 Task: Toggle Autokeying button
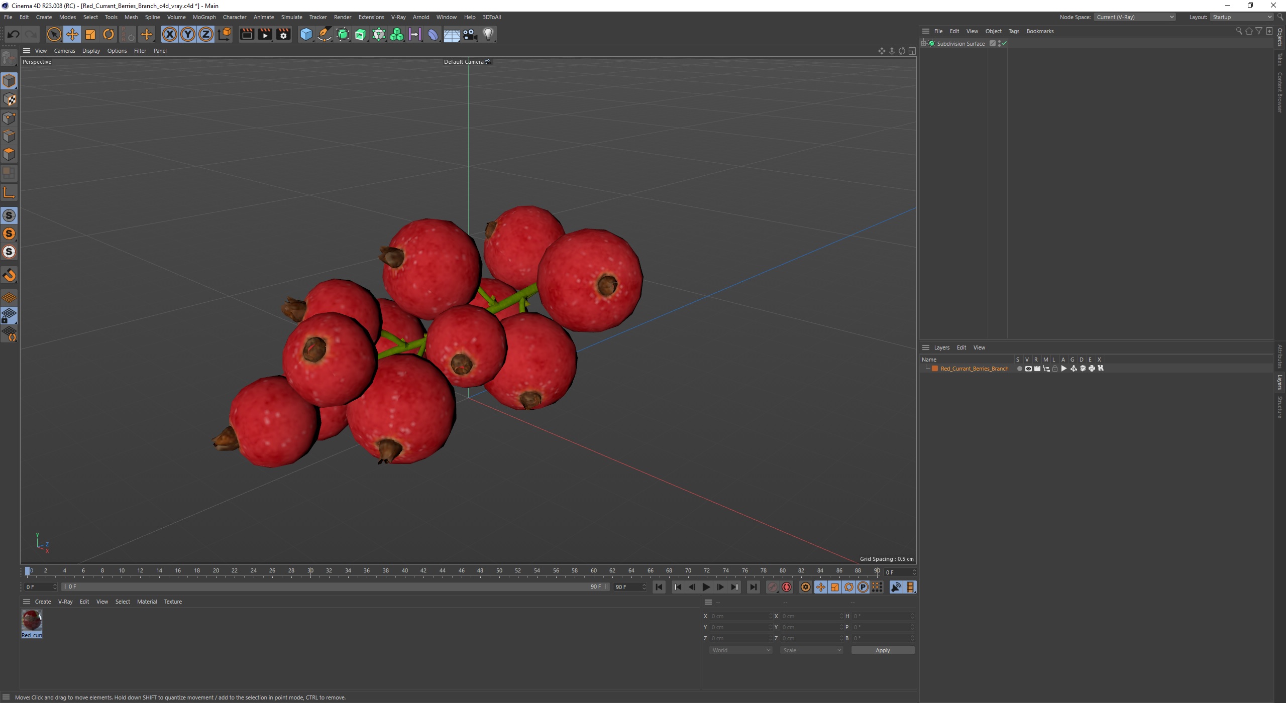[787, 587]
